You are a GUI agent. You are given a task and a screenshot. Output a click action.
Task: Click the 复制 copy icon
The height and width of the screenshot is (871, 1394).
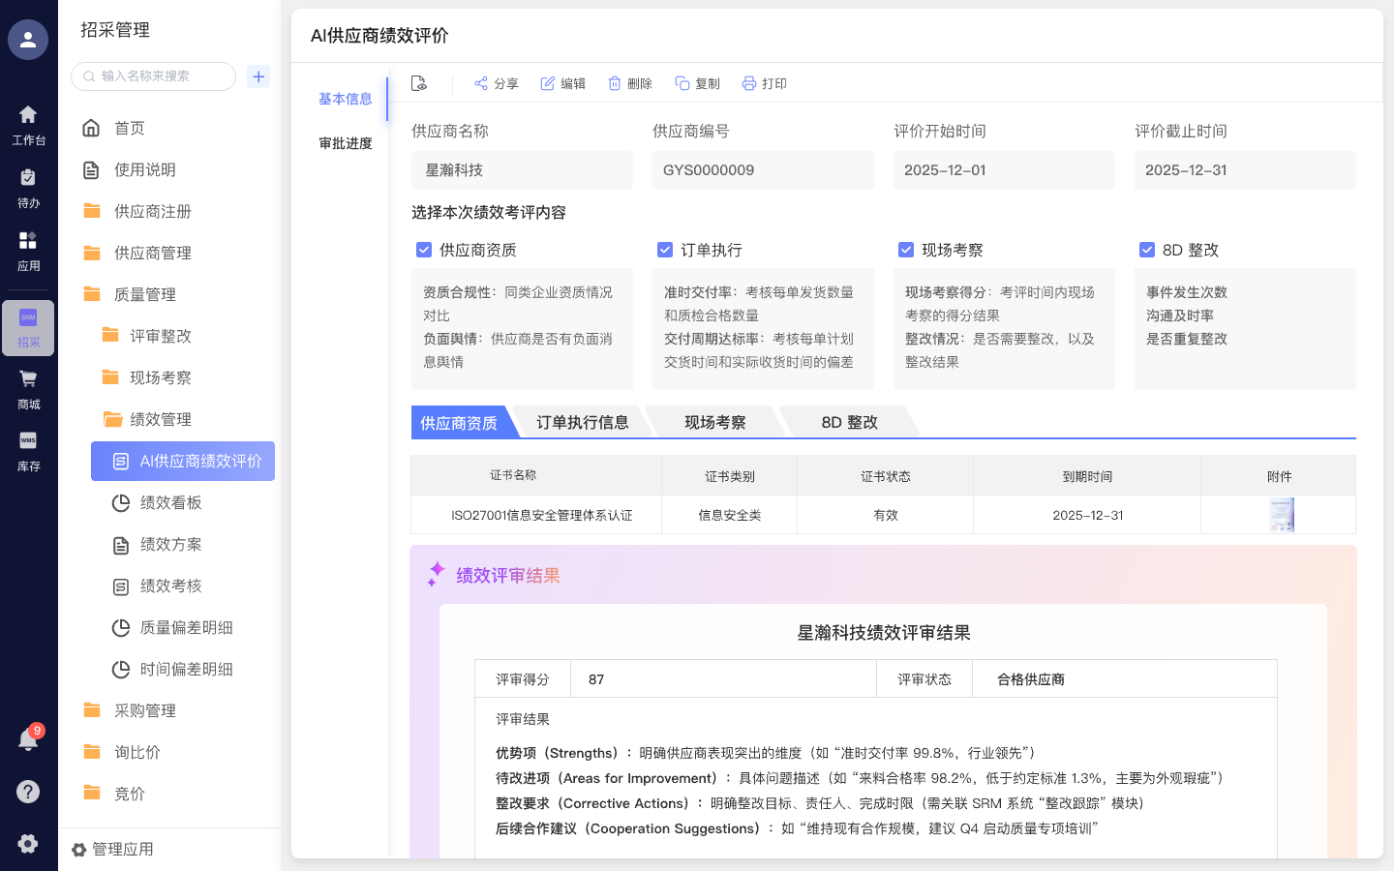pyautogui.click(x=683, y=83)
